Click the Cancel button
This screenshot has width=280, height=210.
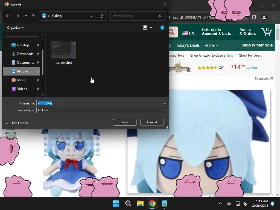pos(152,122)
